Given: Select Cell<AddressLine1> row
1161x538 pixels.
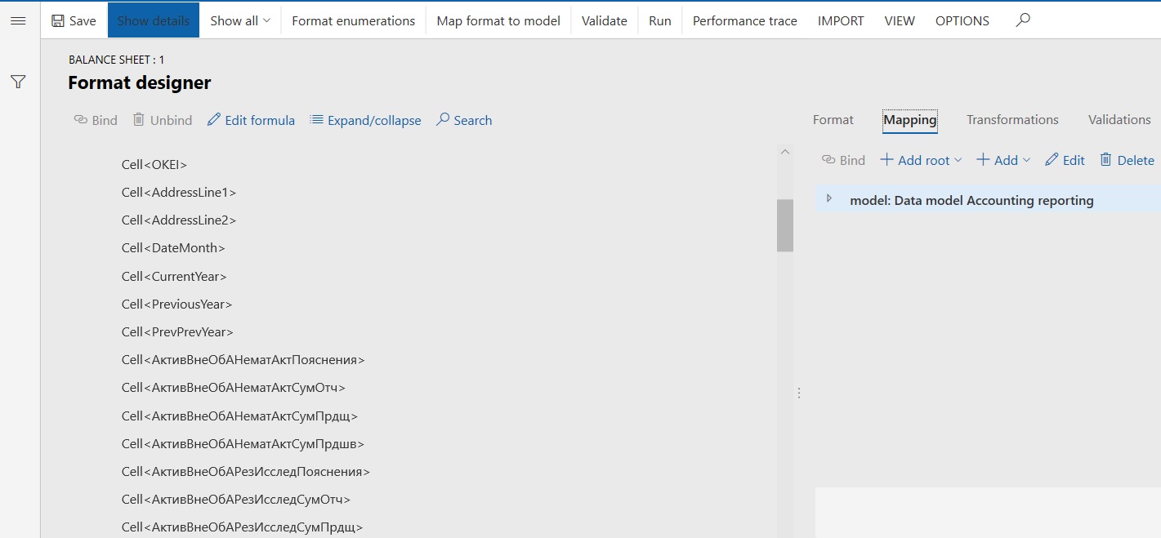Looking at the screenshot, I should click(179, 192).
